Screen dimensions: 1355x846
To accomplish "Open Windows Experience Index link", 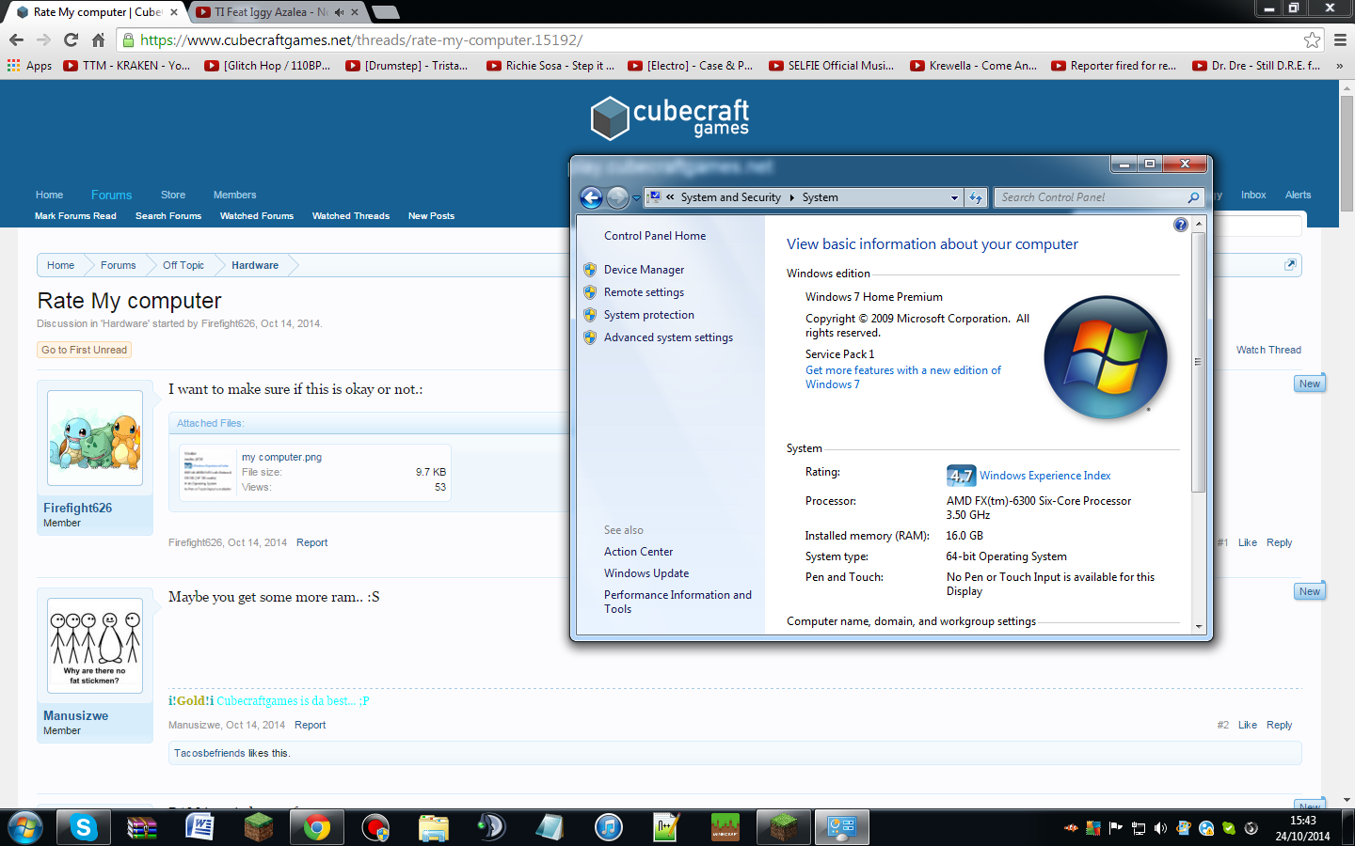I will pyautogui.click(x=1044, y=476).
